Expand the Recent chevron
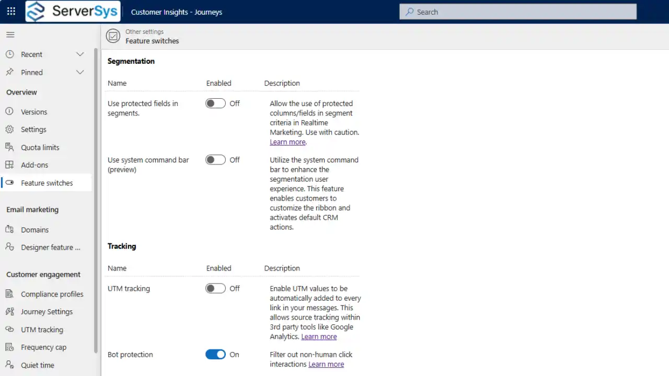Screen dimensions: 669x376 coord(80,54)
